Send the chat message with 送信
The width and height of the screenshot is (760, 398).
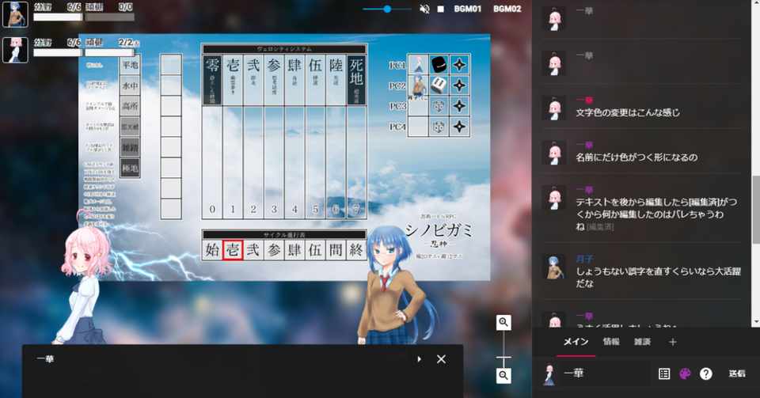(x=737, y=373)
